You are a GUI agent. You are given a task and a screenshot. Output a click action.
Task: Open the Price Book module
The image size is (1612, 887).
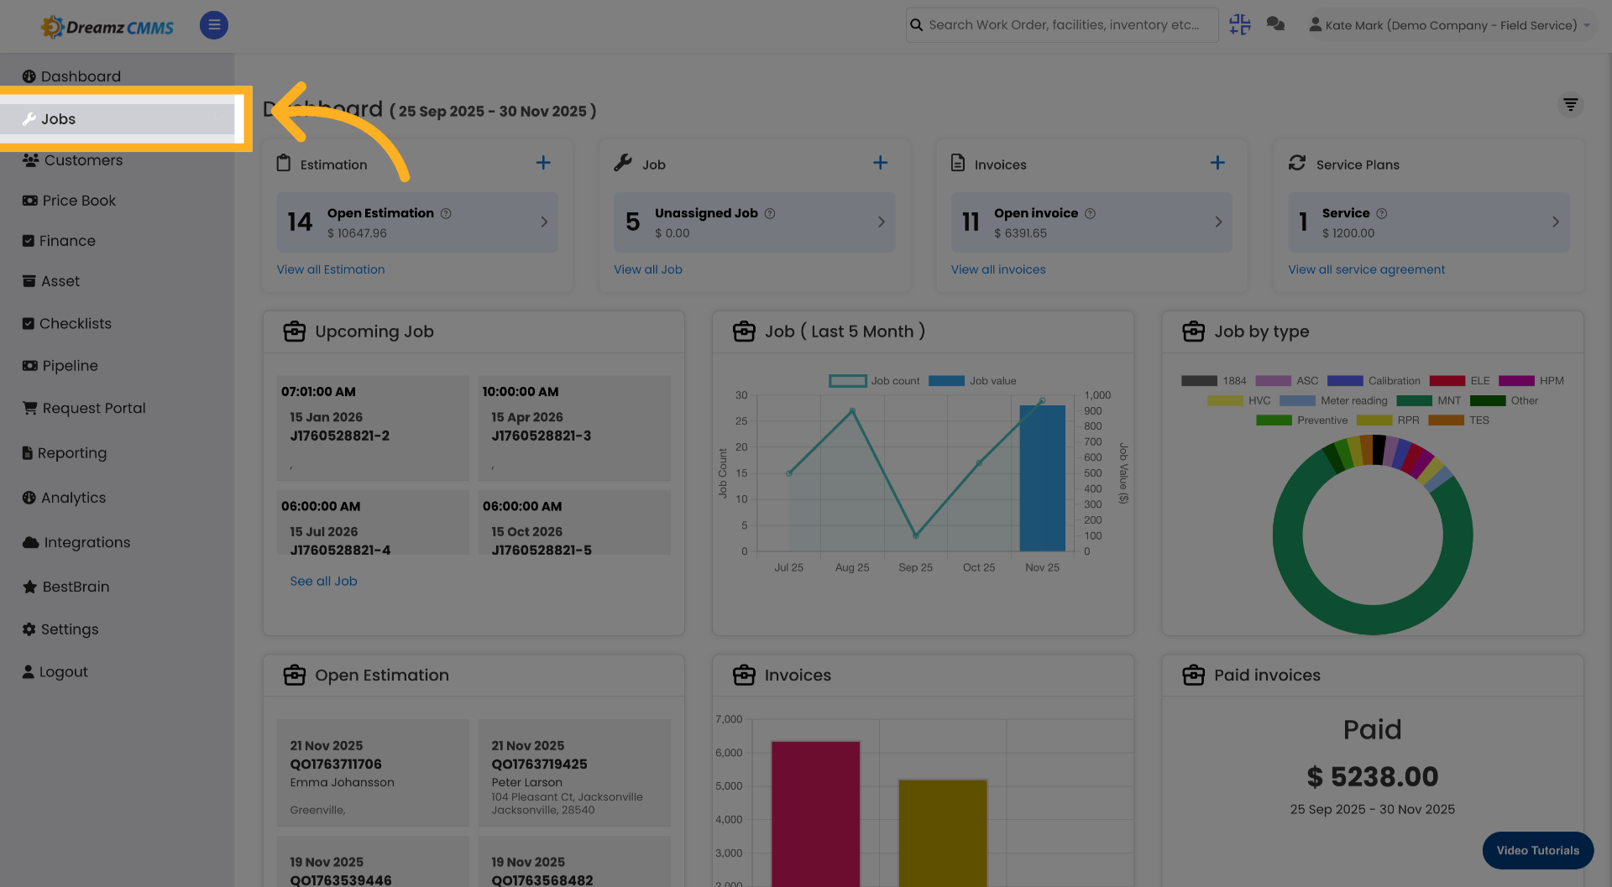pyautogui.click(x=78, y=200)
